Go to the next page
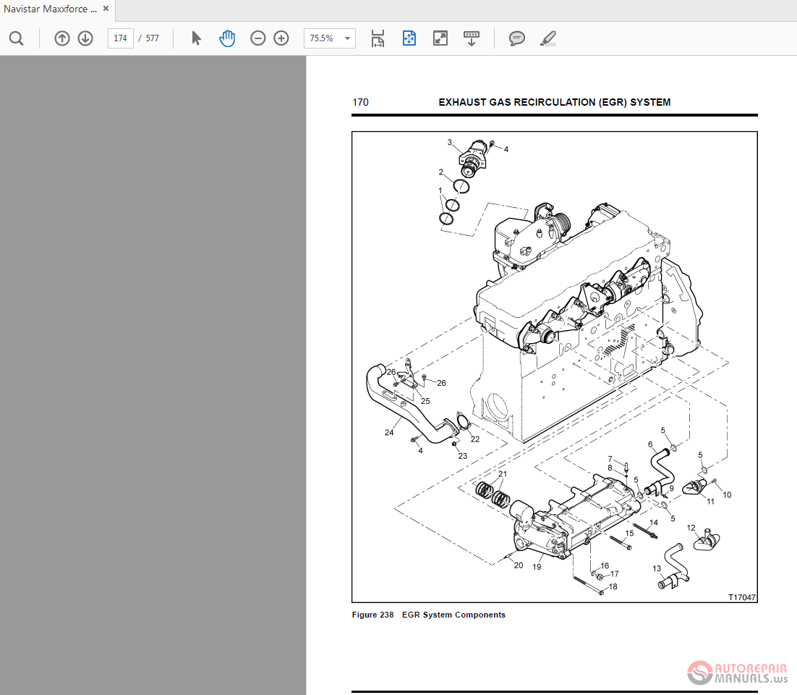 click(x=85, y=38)
